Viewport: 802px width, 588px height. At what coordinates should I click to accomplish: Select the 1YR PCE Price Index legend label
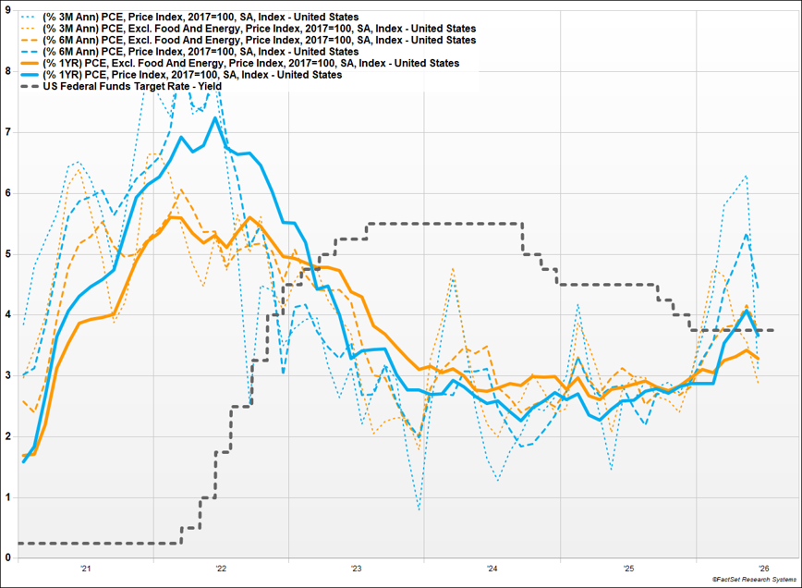pos(192,75)
